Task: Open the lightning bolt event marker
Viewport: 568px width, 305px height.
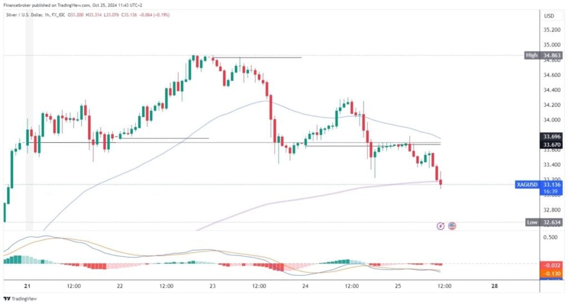Action: coord(440,226)
